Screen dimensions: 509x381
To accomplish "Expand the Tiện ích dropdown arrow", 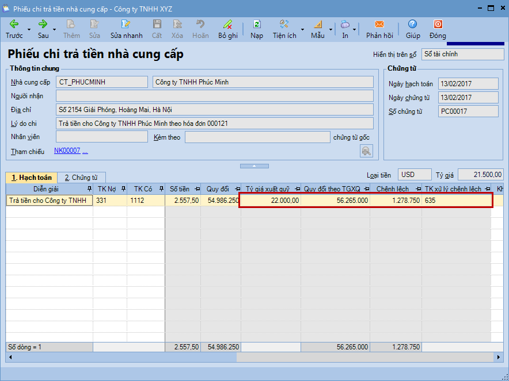I will (x=302, y=30).
